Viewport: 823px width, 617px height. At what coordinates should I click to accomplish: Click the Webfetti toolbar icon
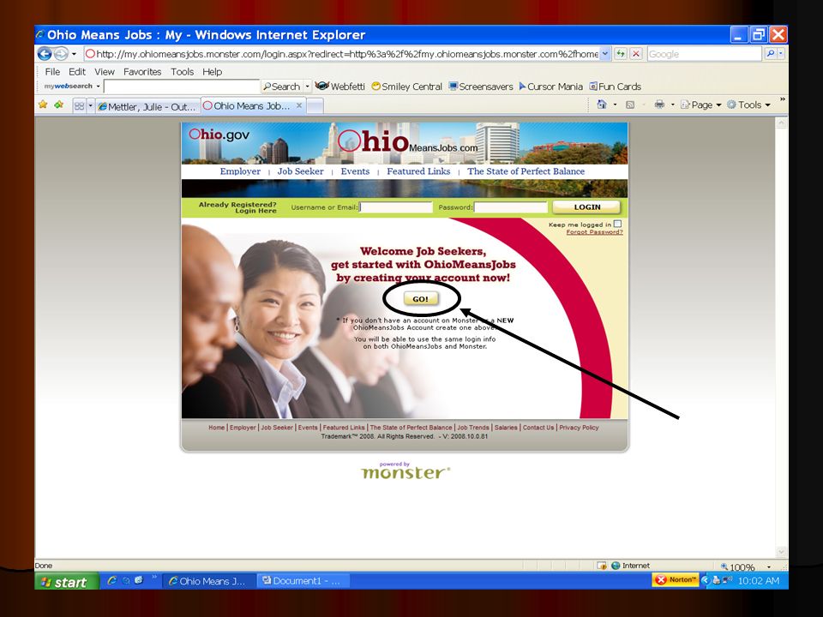coord(321,86)
